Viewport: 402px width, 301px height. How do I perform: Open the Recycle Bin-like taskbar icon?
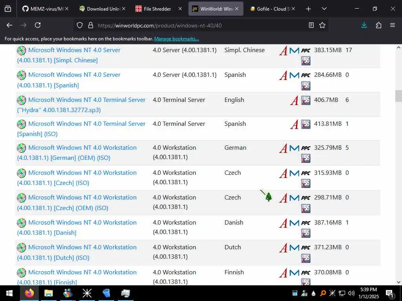pos(106,293)
